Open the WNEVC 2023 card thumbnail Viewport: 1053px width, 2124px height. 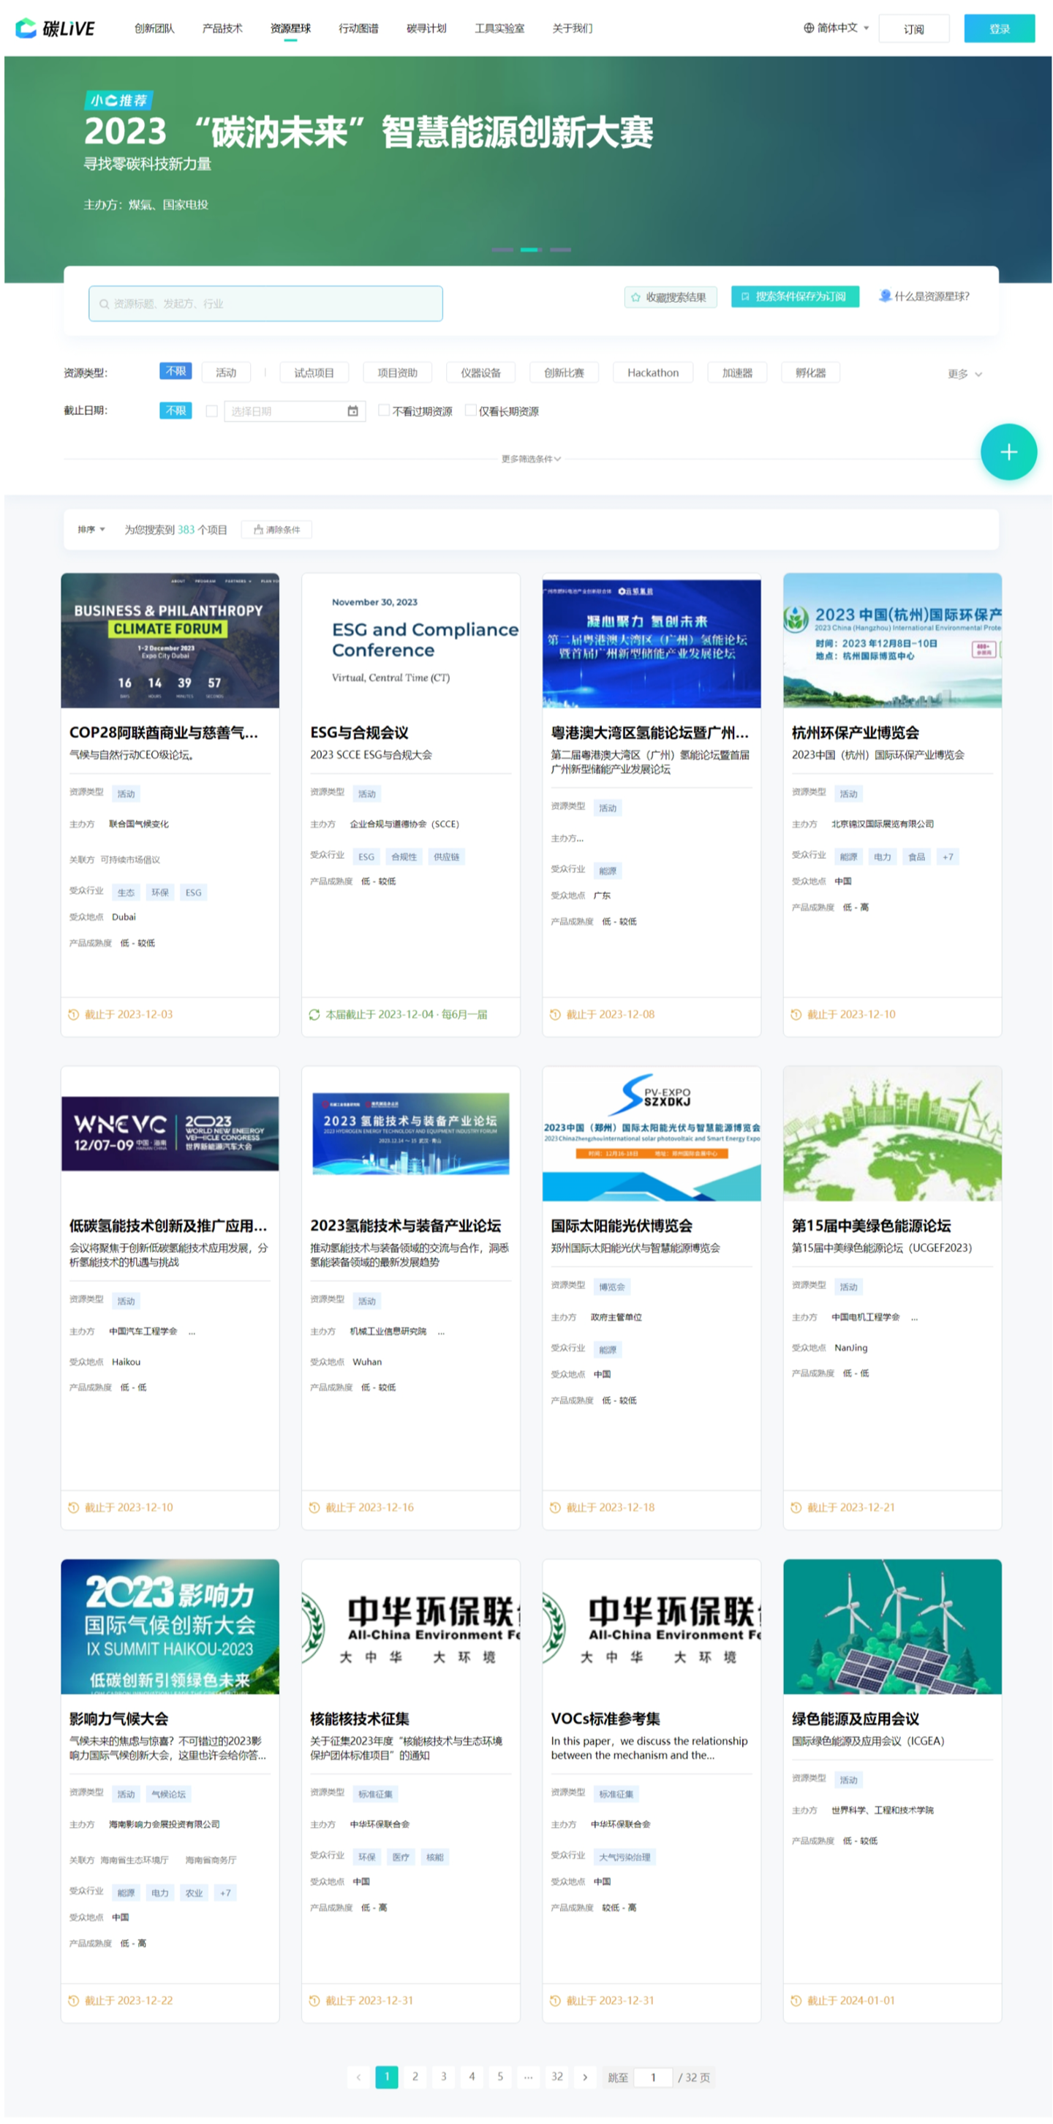[x=170, y=1134]
